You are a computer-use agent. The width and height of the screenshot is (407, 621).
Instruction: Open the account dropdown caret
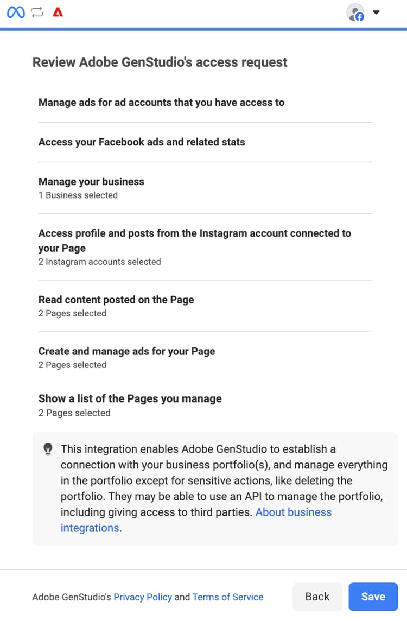[376, 12]
